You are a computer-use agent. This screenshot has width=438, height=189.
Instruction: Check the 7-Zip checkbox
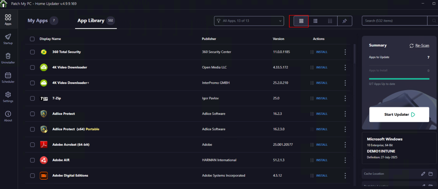pos(32,98)
